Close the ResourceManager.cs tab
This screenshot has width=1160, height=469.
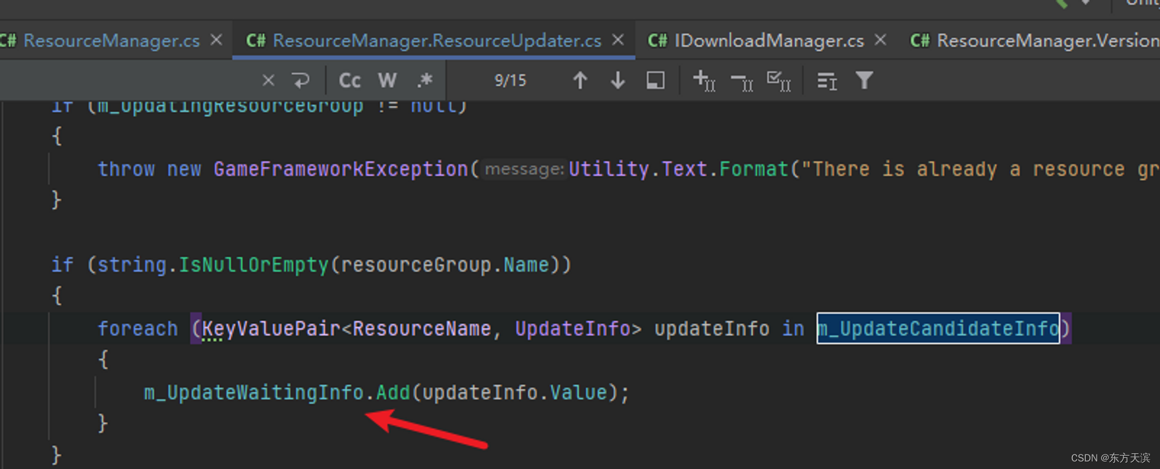pos(216,40)
